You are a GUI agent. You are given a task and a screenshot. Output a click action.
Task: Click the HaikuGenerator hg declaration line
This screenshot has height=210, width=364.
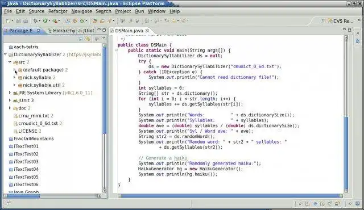(191, 169)
